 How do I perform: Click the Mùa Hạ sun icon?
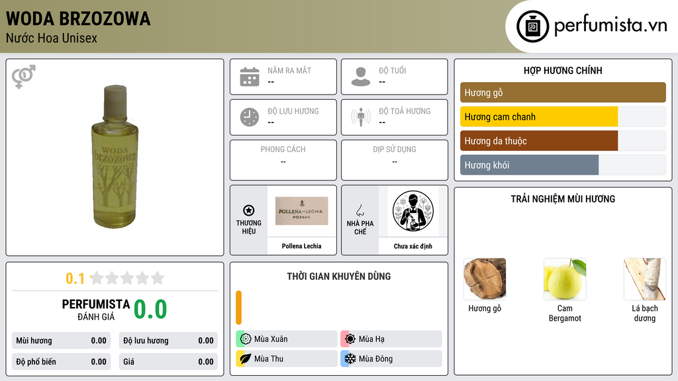[350, 339]
